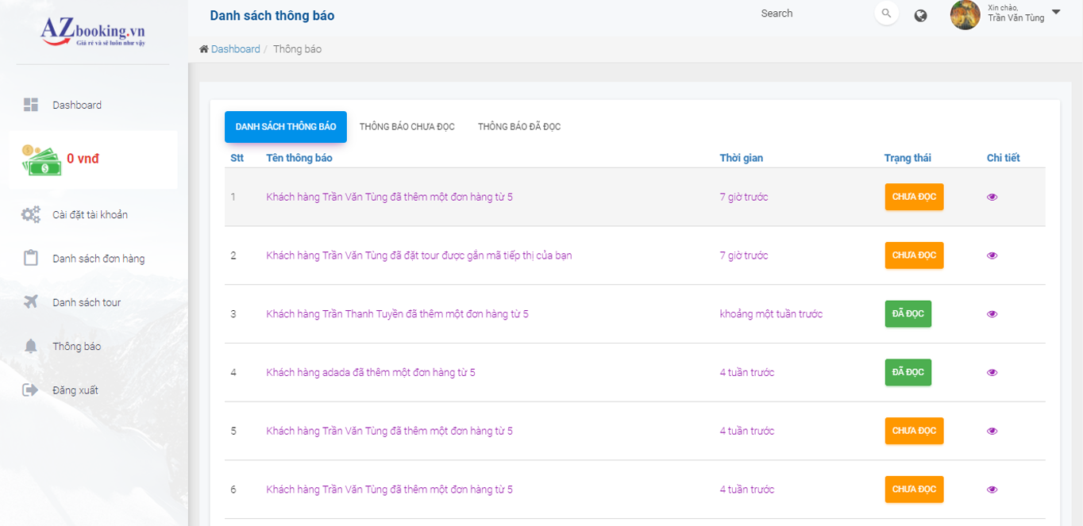Click the magnifying glass search icon
The width and height of the screenshot is (1083, 526).
coord(886,13)
